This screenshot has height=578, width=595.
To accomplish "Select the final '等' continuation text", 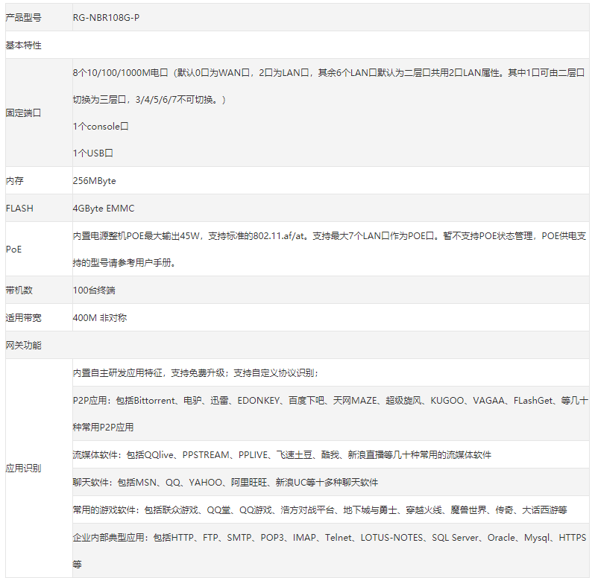I will click(x=77, y=565).
